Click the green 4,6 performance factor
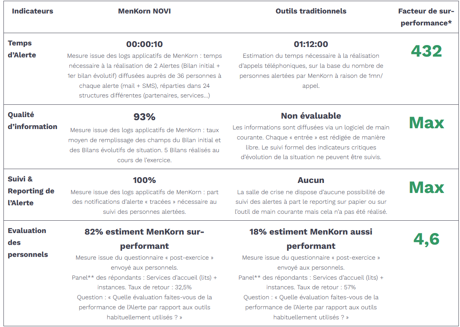This screenshot has height=327, width=460. [x=426, y=240]
